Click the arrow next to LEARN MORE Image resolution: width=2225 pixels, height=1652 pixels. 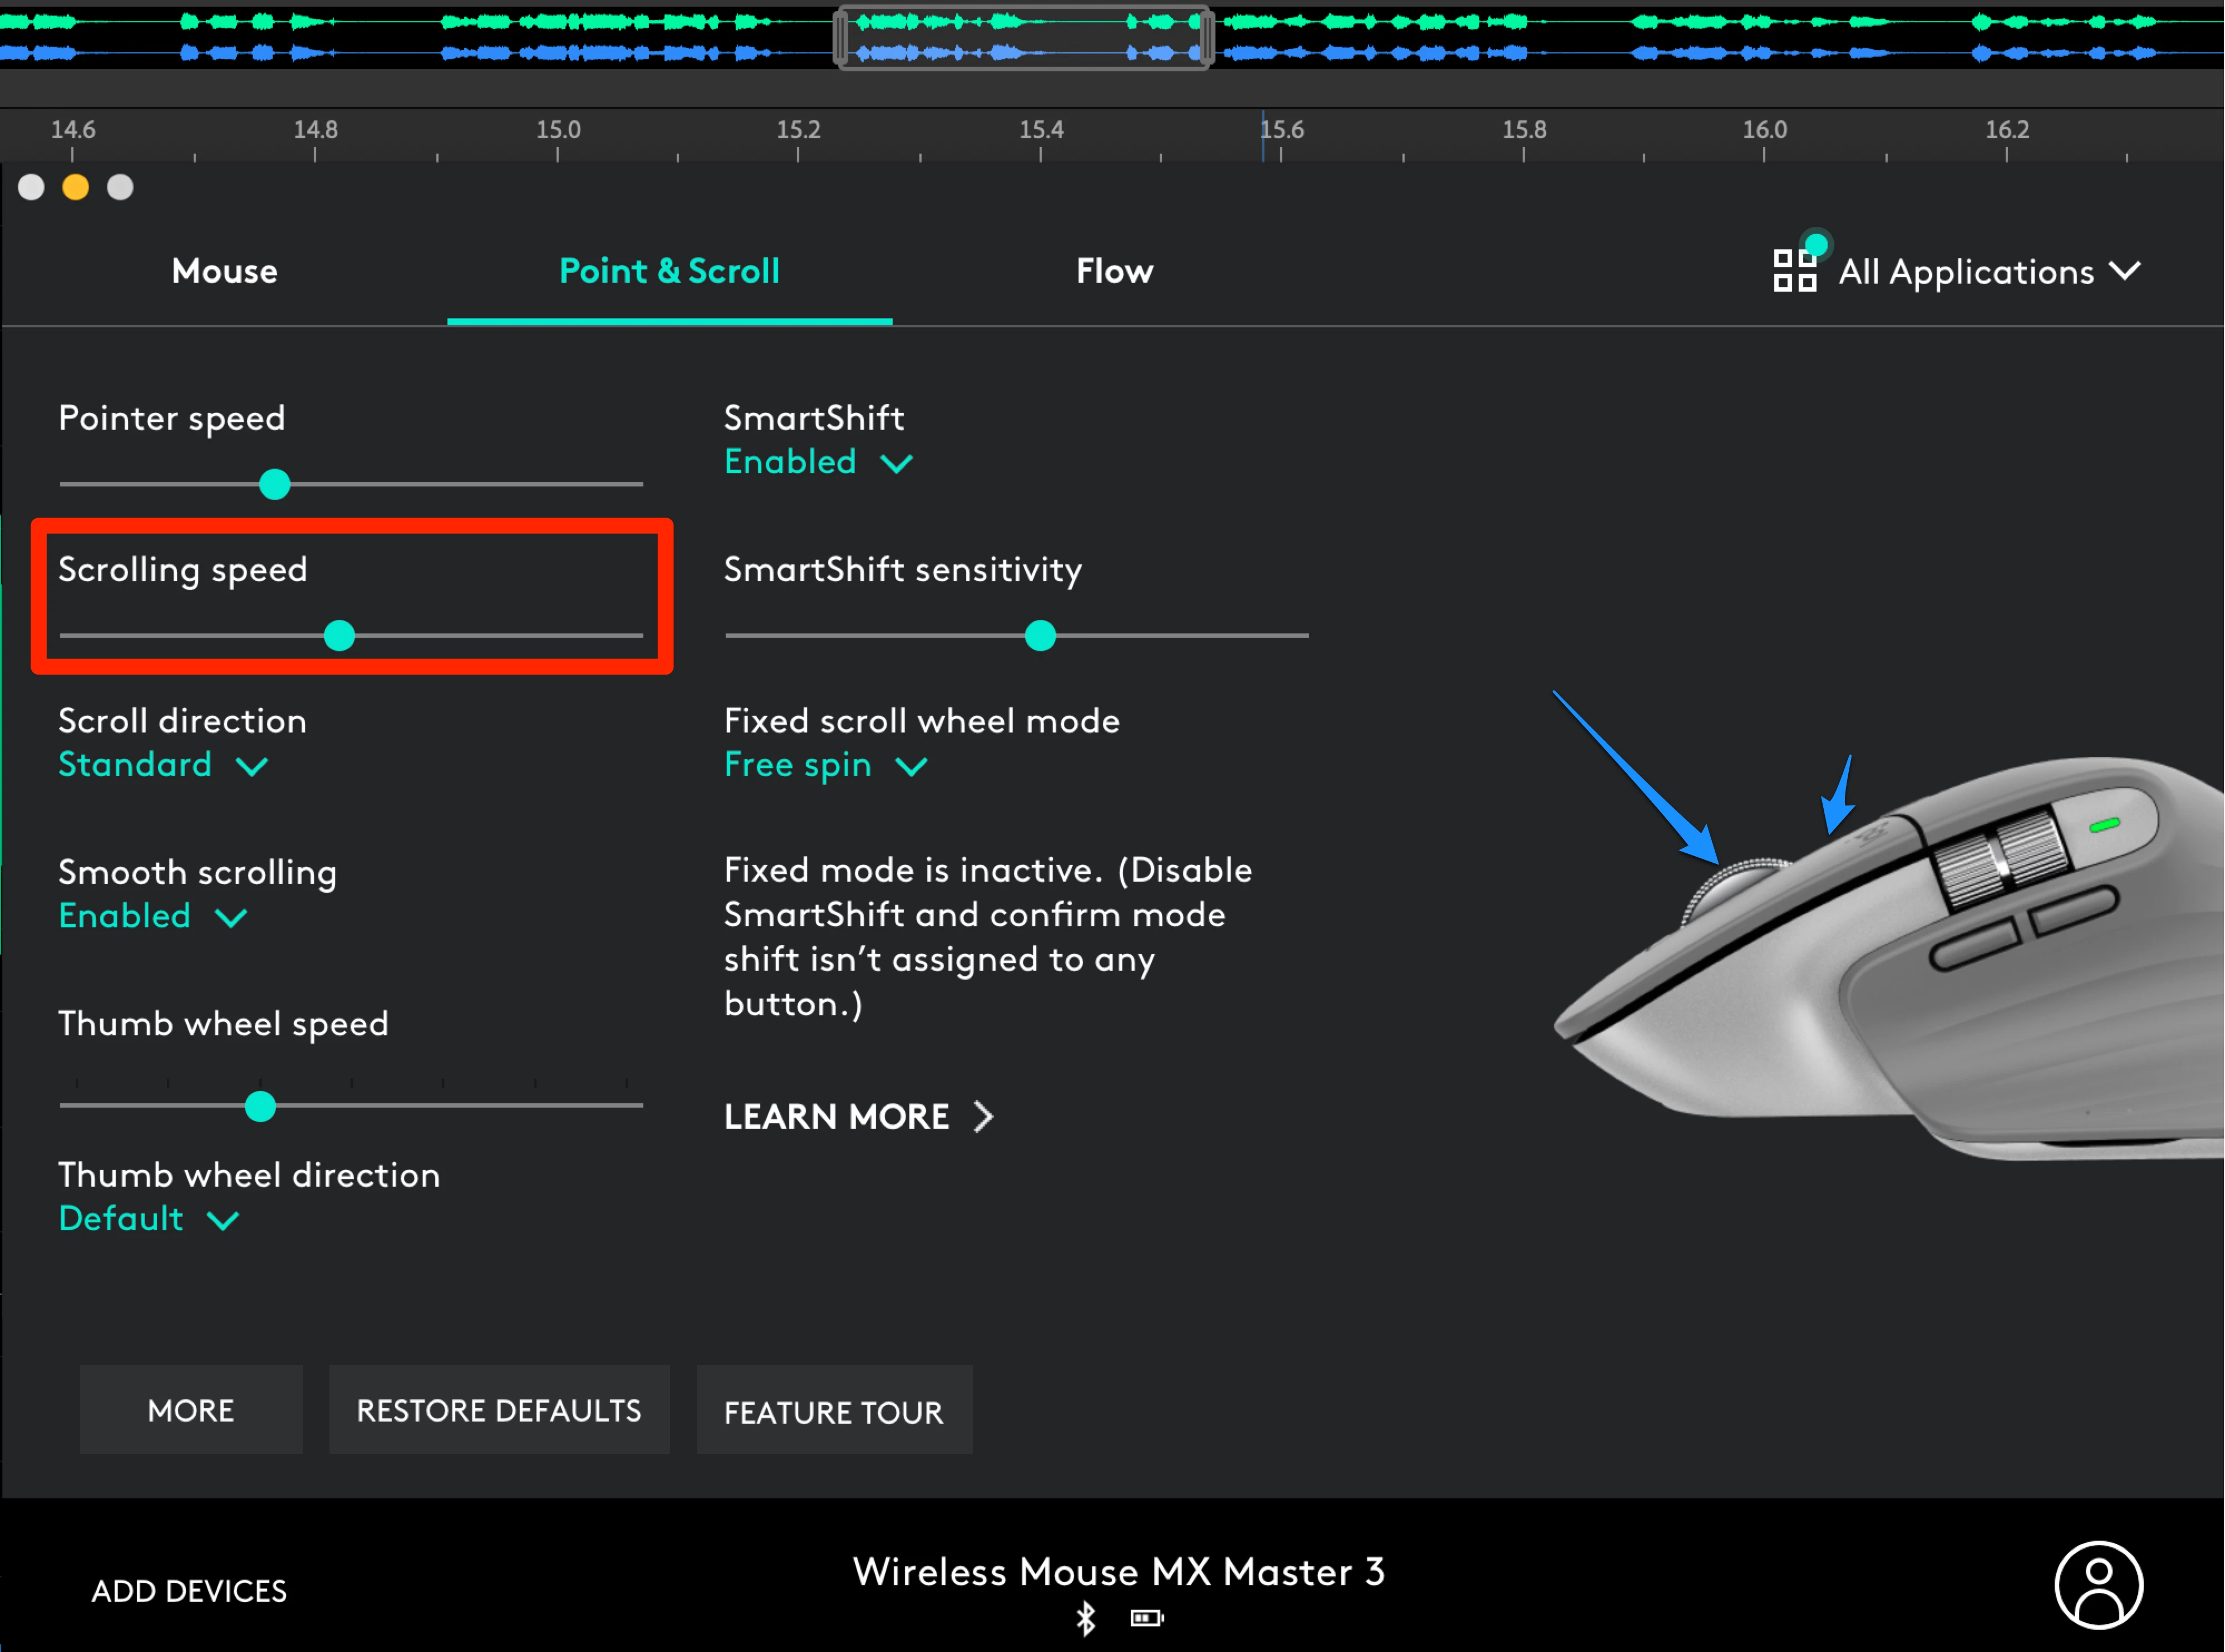coord(984,1116)
